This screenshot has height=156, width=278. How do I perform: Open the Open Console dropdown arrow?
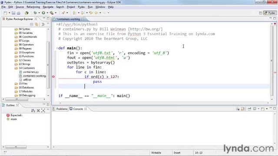[267, 109]
